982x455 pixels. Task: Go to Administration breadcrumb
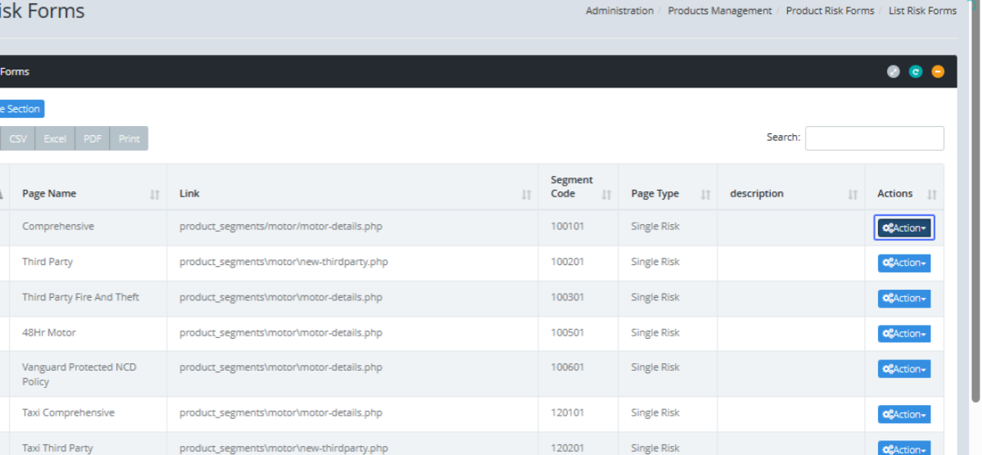pos(619,11)
